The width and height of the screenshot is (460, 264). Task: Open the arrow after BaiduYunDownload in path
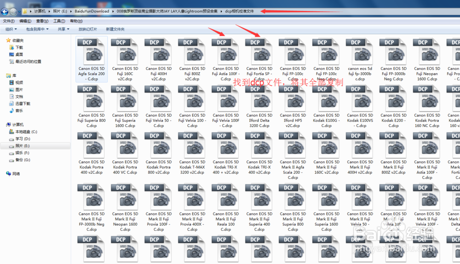tap(113, 11)
